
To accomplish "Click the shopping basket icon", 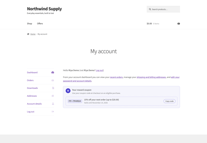I will (x=178, y=23).
